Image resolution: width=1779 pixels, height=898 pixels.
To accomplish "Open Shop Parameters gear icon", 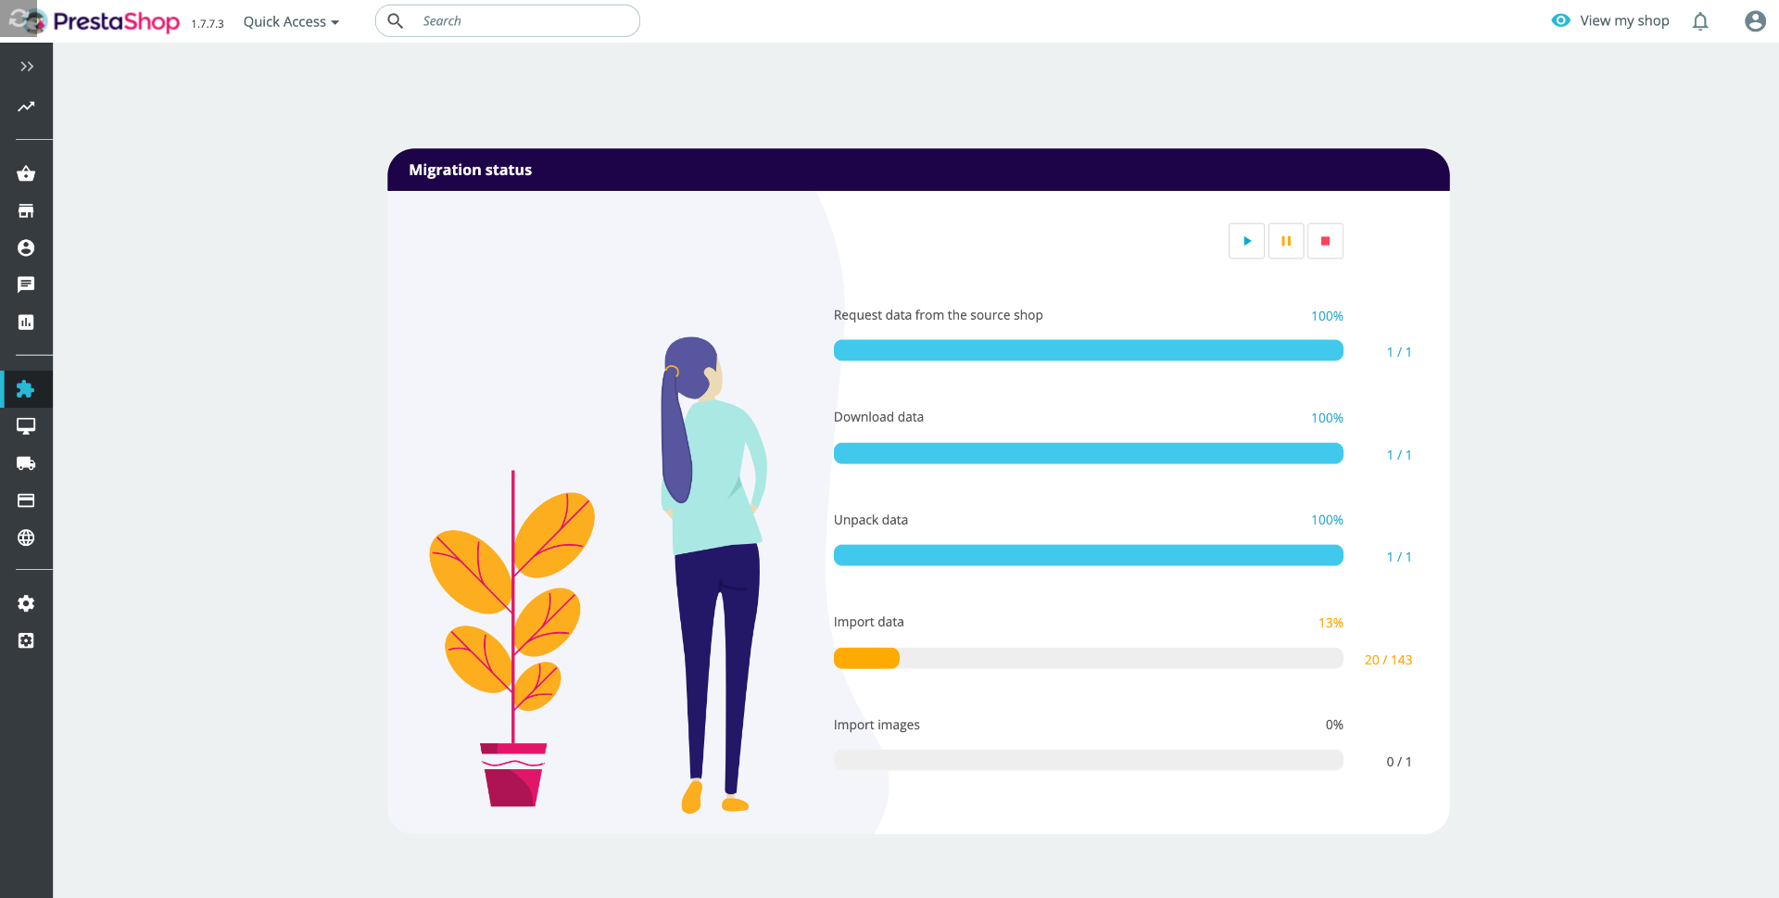I will [x=26, y=603].
